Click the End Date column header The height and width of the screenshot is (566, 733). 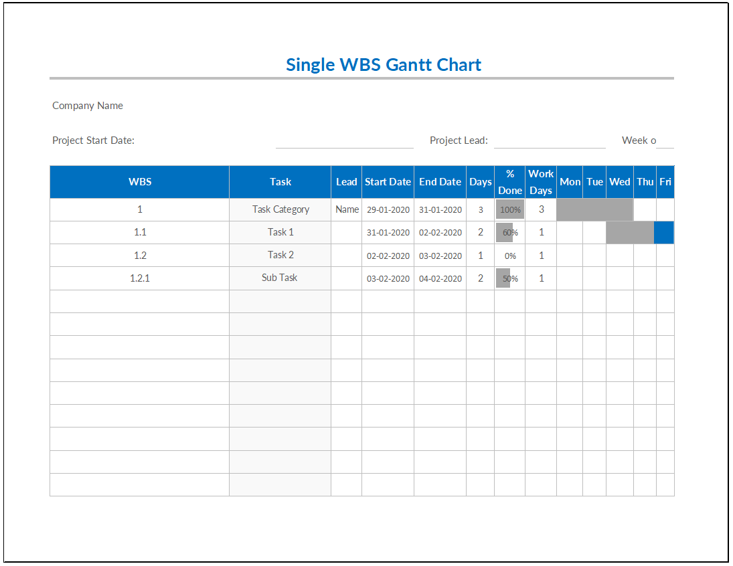click(x=440, y=182)
